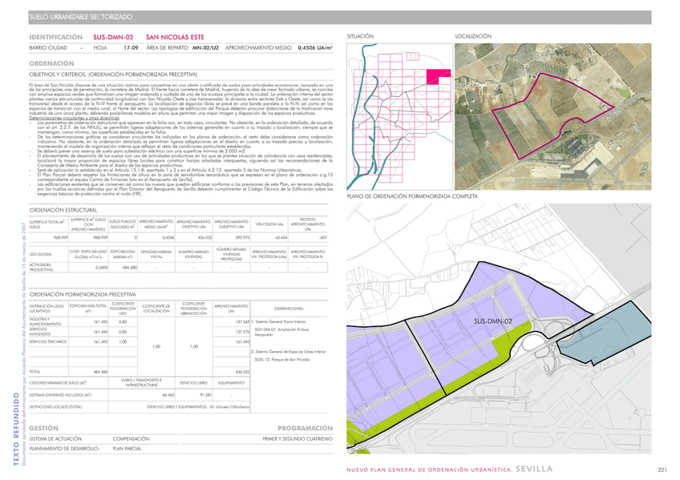Image resolution: width=680 pixels, height=480 pixels.
Task: Click the page number 221
Action: click(662, 470)
